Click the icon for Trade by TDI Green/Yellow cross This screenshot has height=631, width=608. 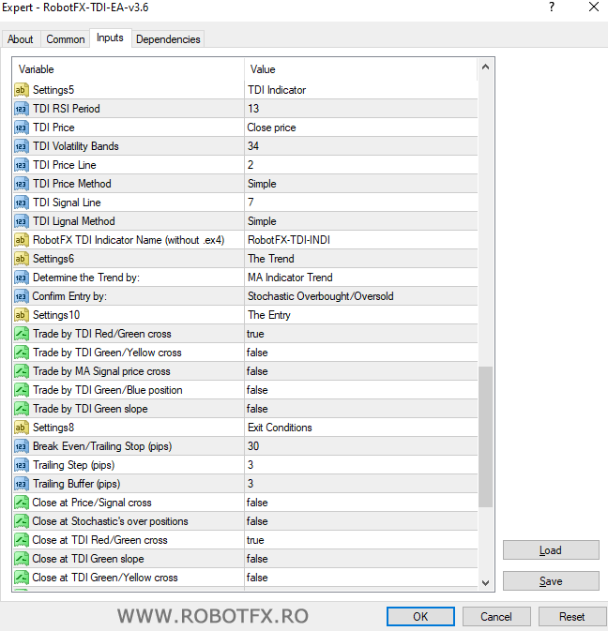coord(22,353)
